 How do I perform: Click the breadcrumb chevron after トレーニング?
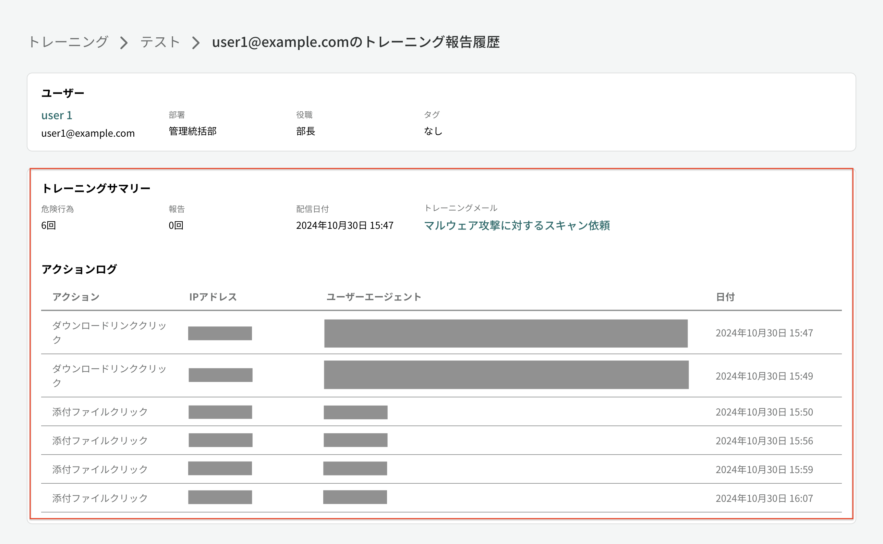tap(124, 43)
